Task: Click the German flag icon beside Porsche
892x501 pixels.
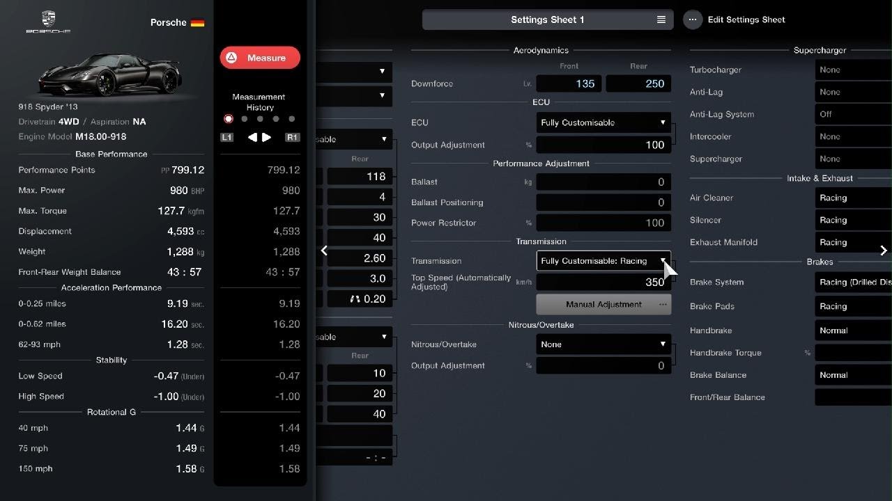Action: click(197, 22)
